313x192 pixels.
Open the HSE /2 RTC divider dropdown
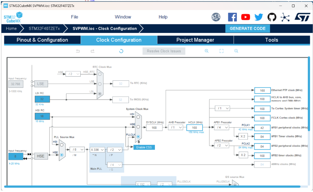73,74
